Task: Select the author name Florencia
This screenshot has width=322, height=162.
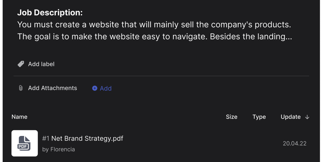Action: [x=63, y=149]
